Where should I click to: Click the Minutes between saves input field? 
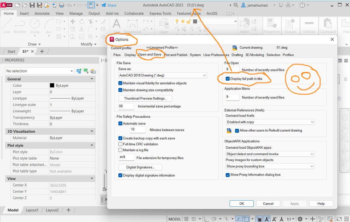click(x=138, y=129)
